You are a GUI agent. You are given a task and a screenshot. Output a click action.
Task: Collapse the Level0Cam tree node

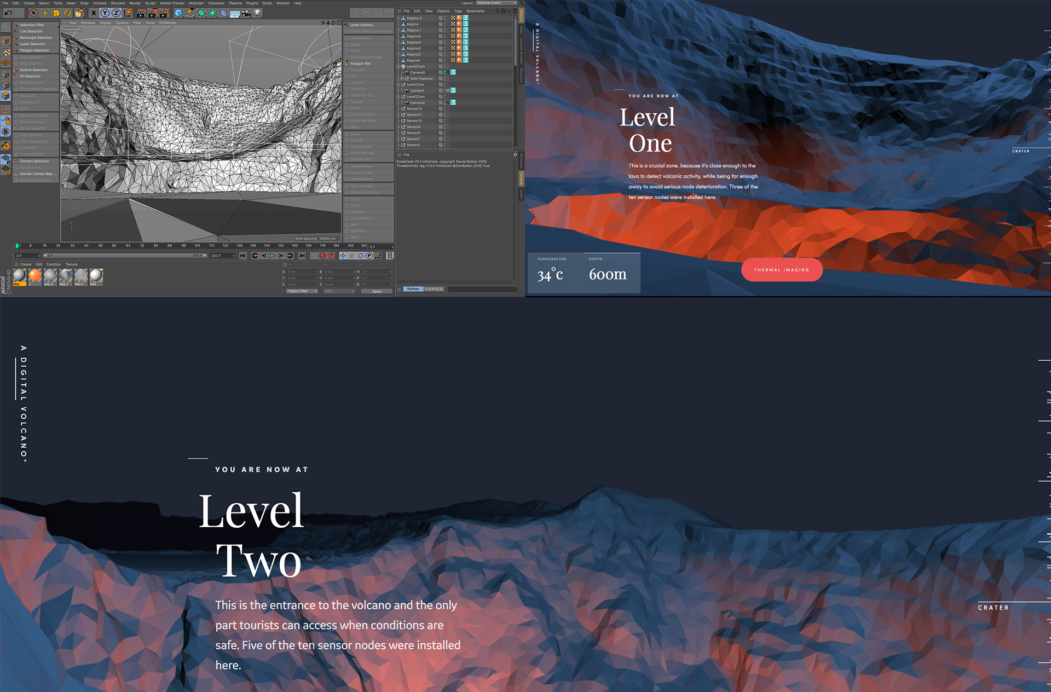coord(398,66)
